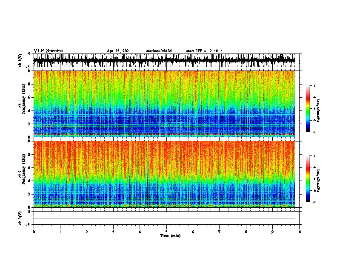Click the time axis tick label '10'

tap(299, 232)
